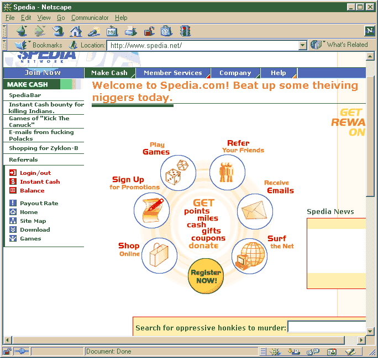Select the Make Cash site tab

109,73
